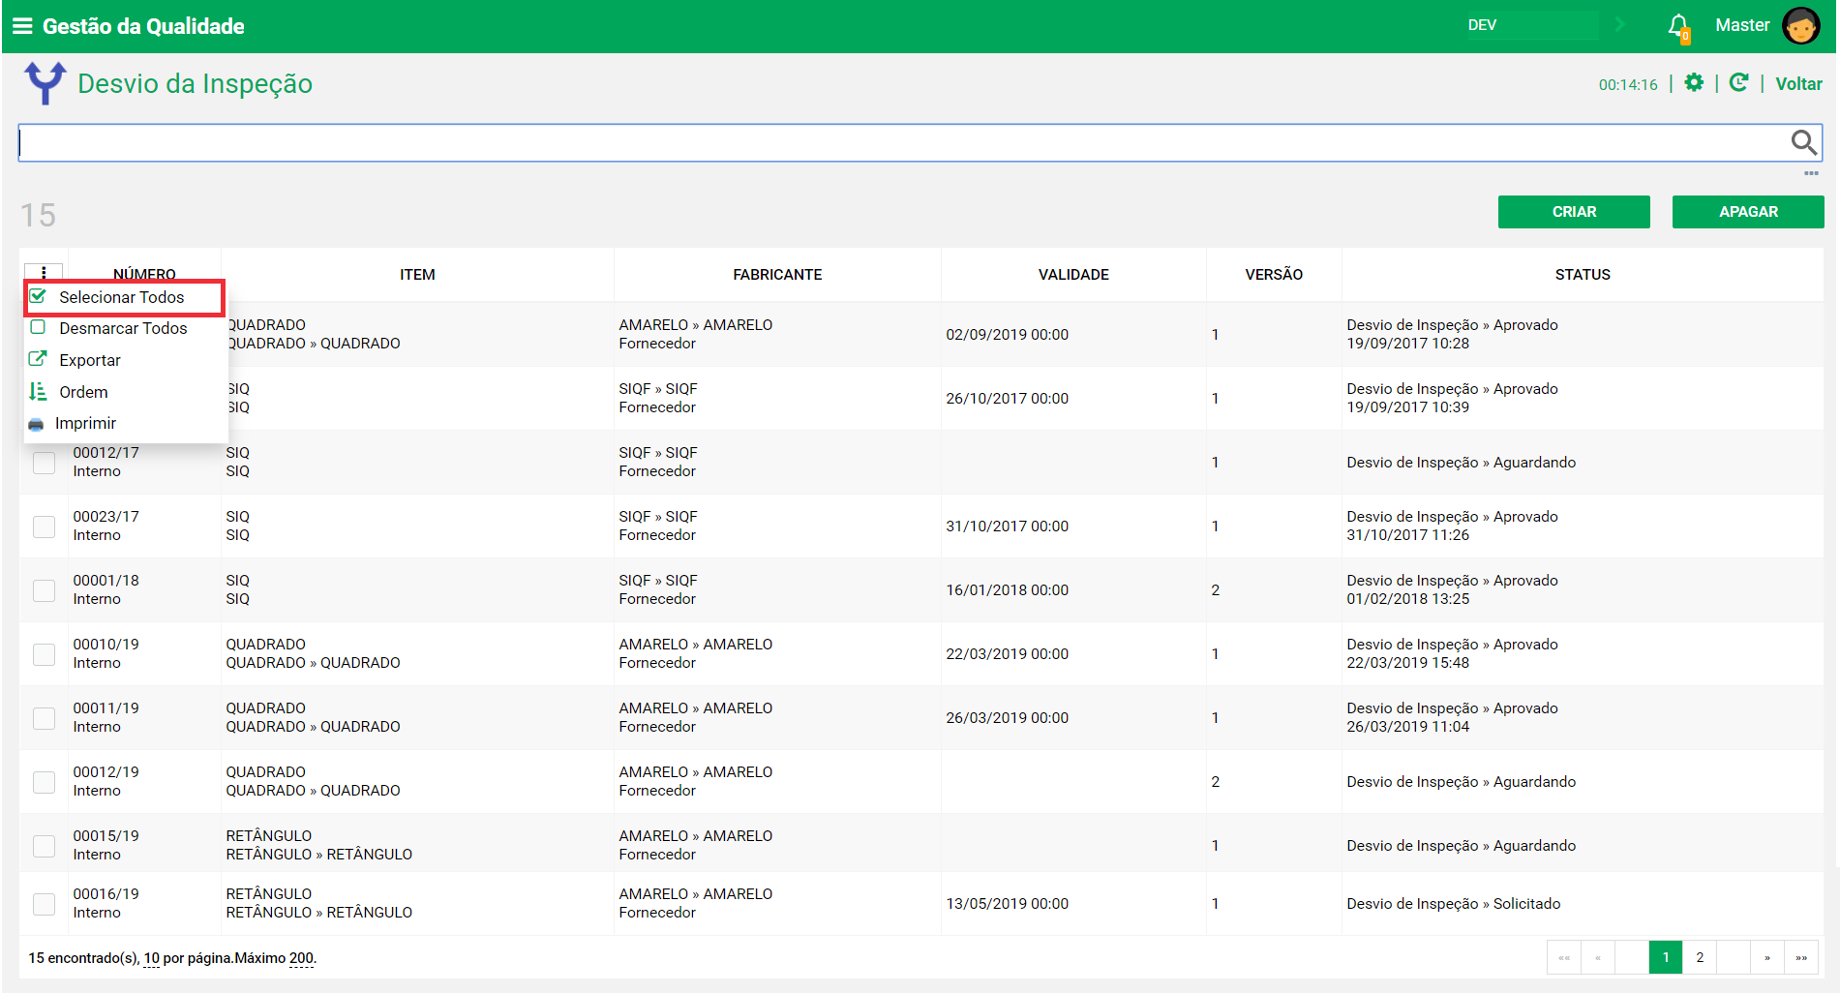
Task: Open settings gear icon
Action: pos(1694,83)
